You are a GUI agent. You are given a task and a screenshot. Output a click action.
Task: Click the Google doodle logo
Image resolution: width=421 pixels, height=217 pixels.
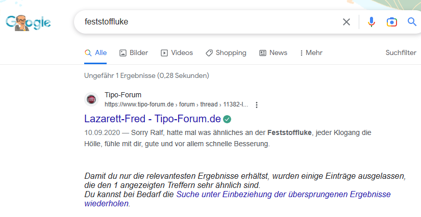click(28, 22)
